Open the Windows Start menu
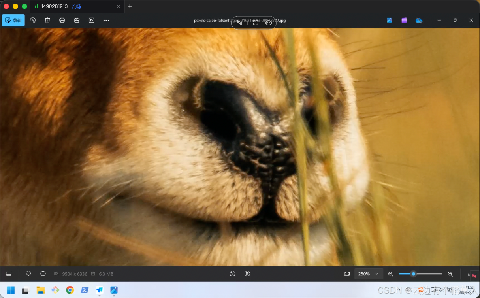 pyautogui.click(x=11, y=290)
